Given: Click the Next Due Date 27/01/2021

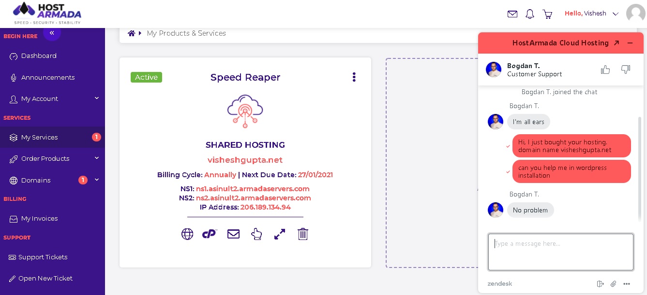Looking at the screenshot, I should 316,175.
